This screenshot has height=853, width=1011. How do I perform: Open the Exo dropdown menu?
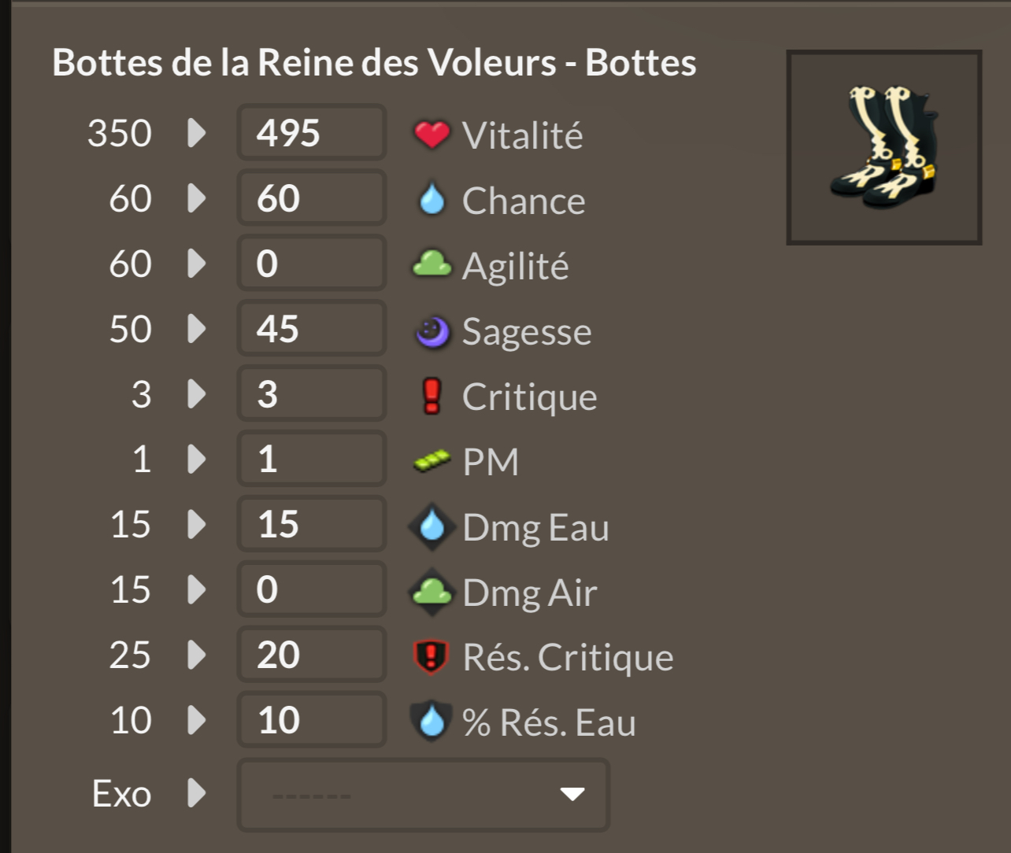tap(424, 794)
